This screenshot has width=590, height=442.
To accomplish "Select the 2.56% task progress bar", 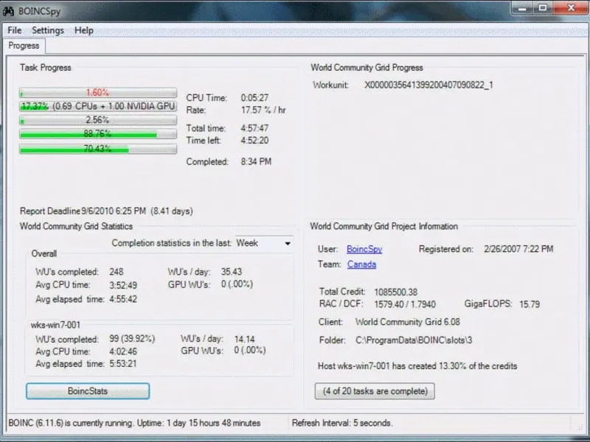I will coord(98,120).
